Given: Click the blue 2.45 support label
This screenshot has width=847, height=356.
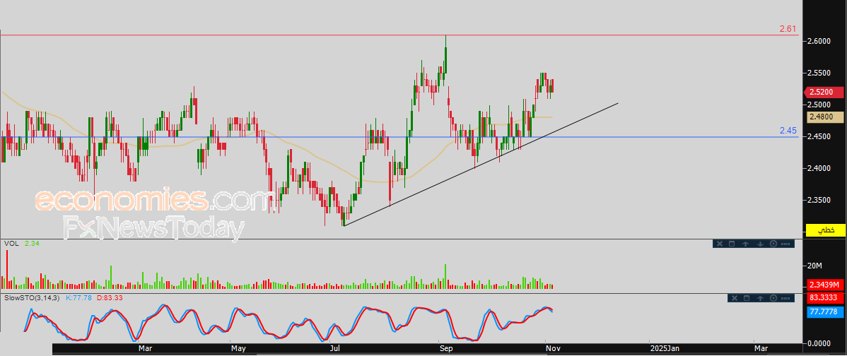Looking at the screenshot, I should (x=788, y=131).
